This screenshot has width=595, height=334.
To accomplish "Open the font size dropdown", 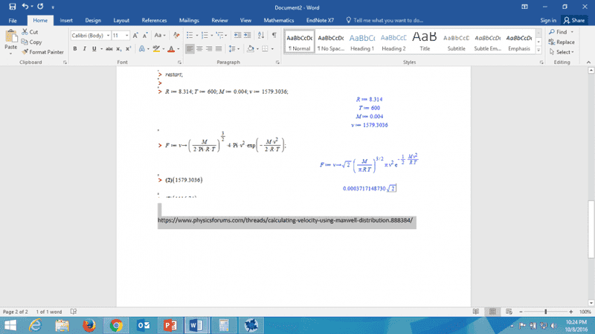I will click(x=120, y=35).
